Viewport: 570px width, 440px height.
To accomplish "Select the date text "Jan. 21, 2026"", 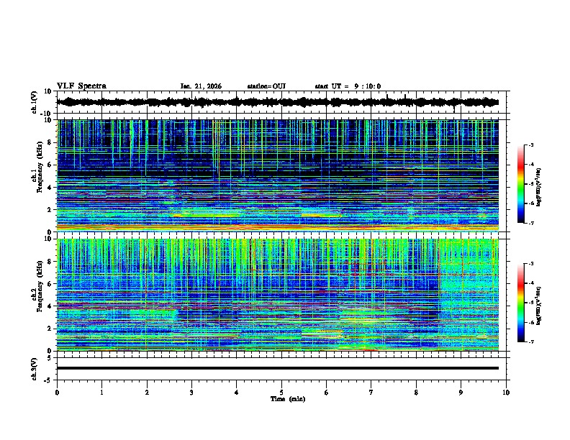I will pyautogui.click(x=201, y=86).
